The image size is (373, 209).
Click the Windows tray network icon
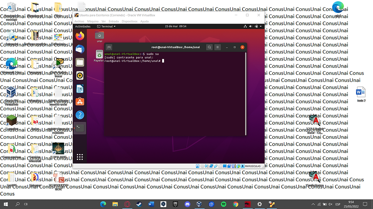point(319,204)
